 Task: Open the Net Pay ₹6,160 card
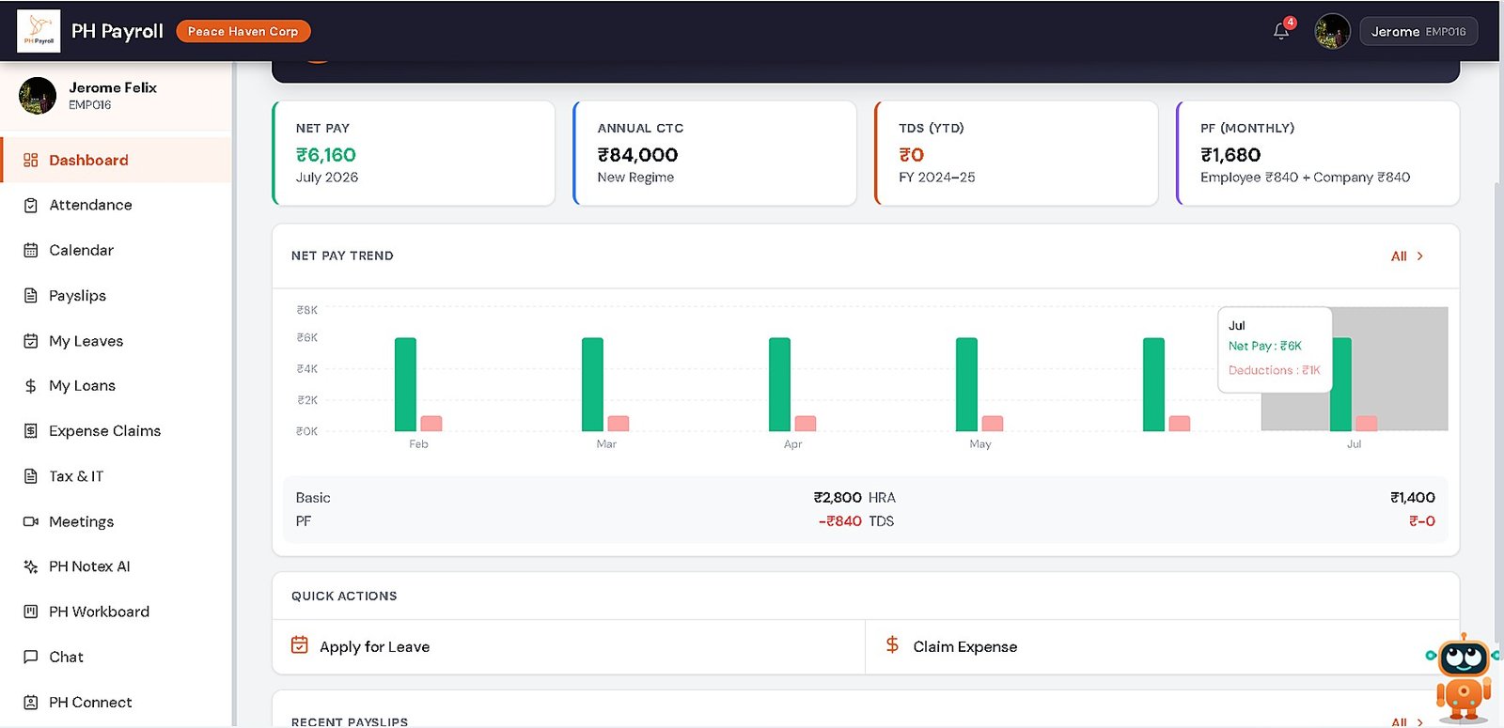click(x=414, y=153)
